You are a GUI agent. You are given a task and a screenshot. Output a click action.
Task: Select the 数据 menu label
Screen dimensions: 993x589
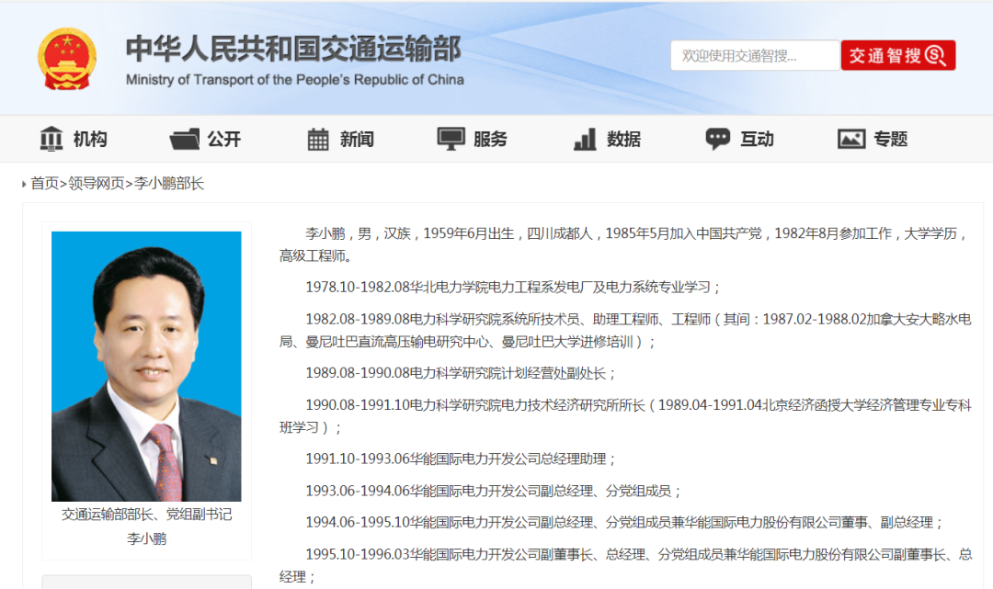pyautogui.click(x=623, y=139)
